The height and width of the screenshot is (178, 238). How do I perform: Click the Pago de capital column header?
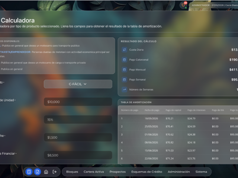click(x=173, y=110)
